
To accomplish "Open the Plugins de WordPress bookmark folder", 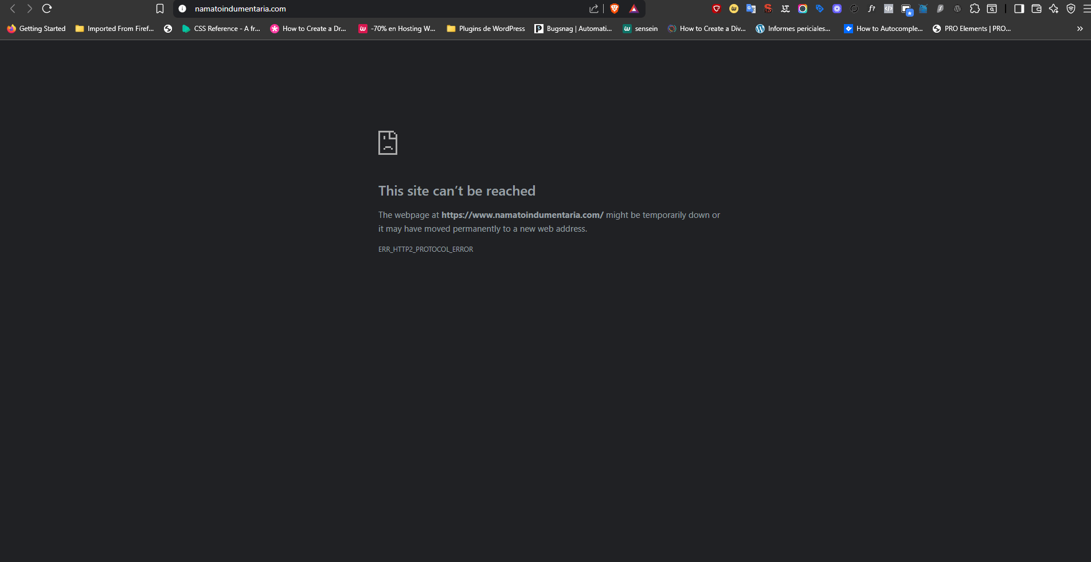I will pos(486,29).
